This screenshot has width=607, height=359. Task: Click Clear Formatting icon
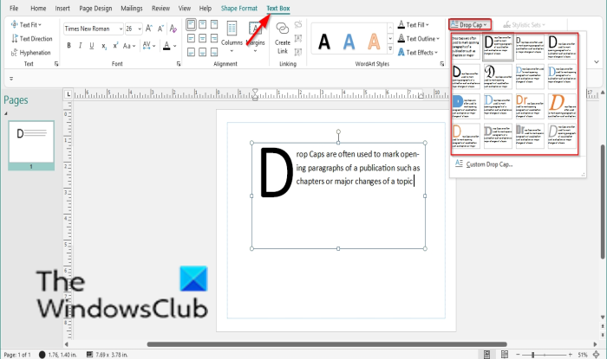[x=173, y=29]
